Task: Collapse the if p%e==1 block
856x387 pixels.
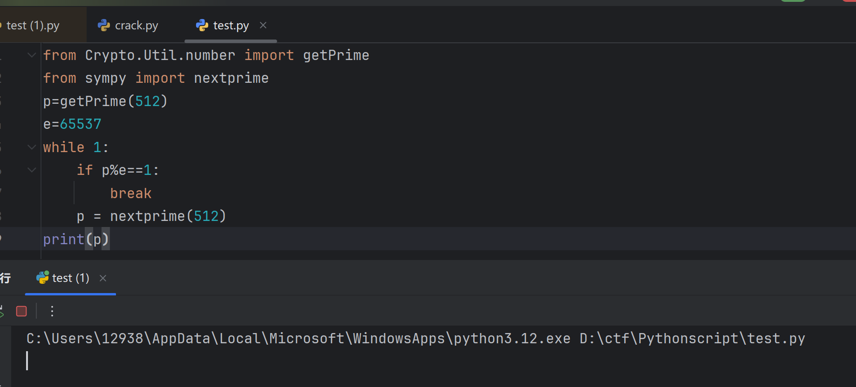Action: point(32,170)
